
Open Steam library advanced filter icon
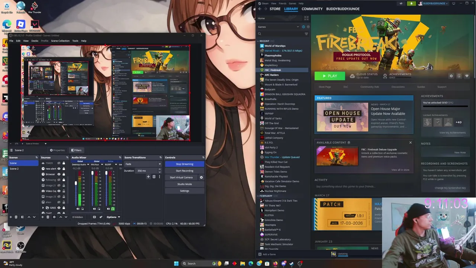306,34
